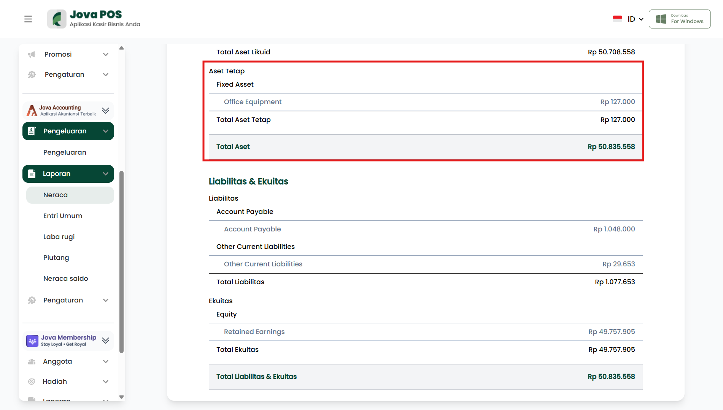Click the Pengeluaran receipt icon
723x410 pixels.
tap(32, 131)
